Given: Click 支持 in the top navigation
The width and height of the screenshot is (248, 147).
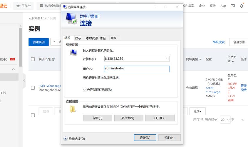Looking at the screenshot, I should coord(212,6).
